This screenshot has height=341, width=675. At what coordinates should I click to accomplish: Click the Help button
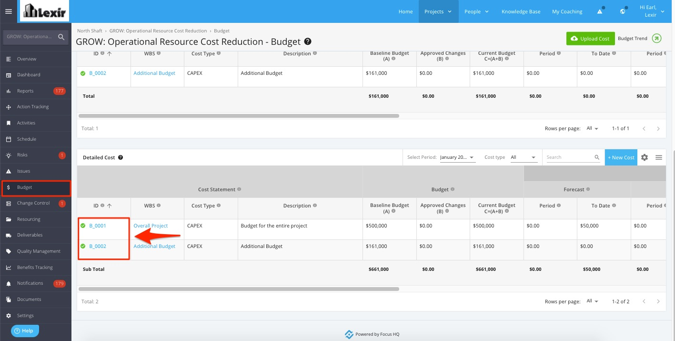pyautogui.click(x=25, y=331)
